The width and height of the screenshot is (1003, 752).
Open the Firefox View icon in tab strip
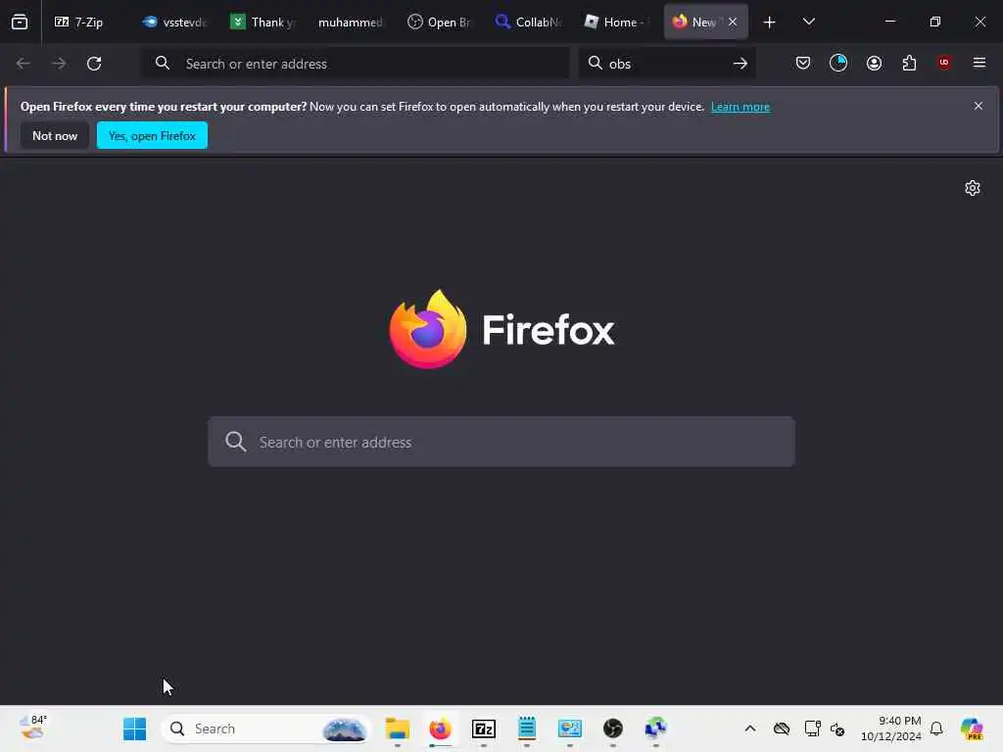pyautogui.click(x=20, y=22)
